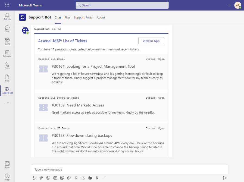The height and width of the screenshot is (182, 244).
Task: Attach a file with the paperclip
Action: point(41,178)
